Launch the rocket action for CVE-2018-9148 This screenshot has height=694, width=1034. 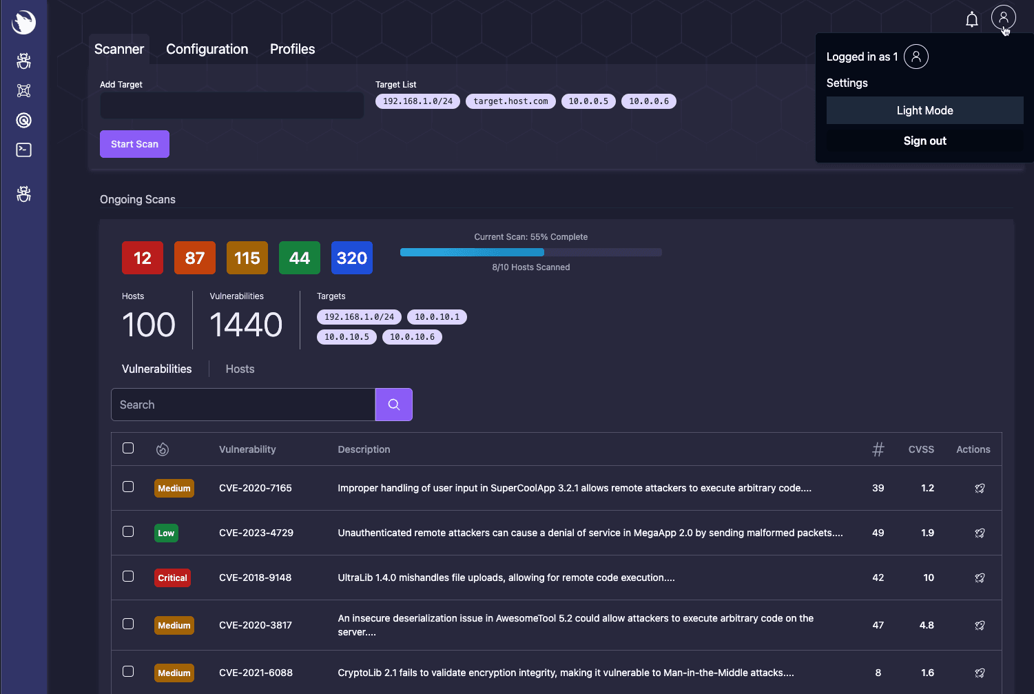980,578
